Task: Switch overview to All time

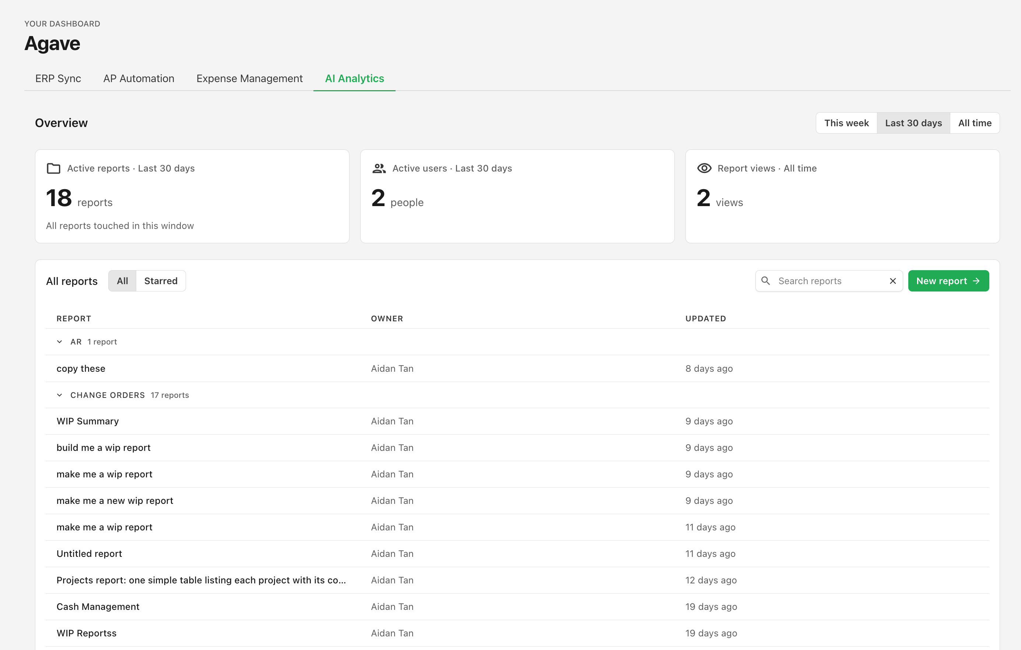Action: tap(975, 123)
